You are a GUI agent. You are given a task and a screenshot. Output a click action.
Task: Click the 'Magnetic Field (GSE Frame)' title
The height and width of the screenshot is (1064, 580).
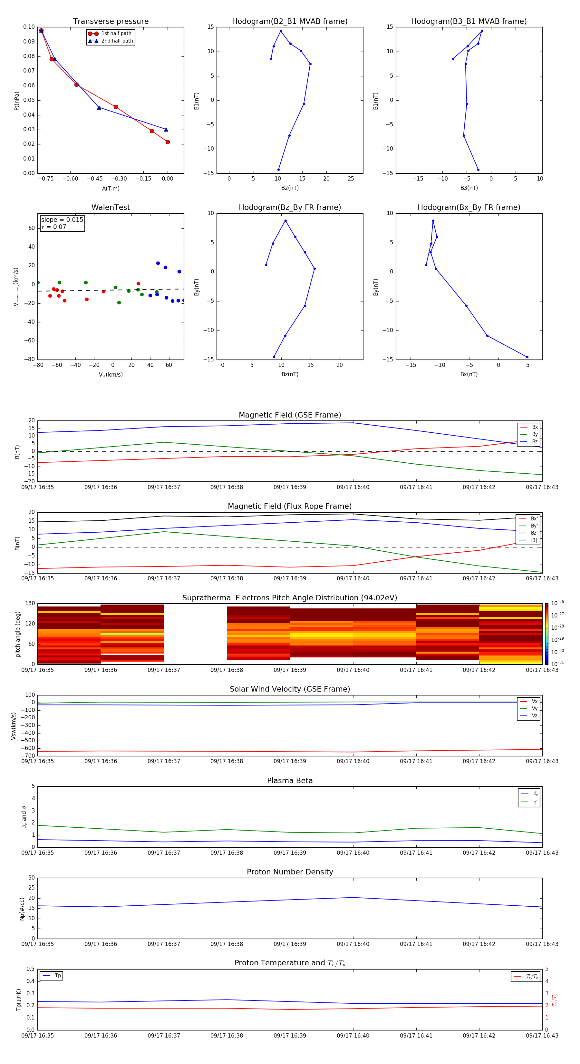point(290,415)
